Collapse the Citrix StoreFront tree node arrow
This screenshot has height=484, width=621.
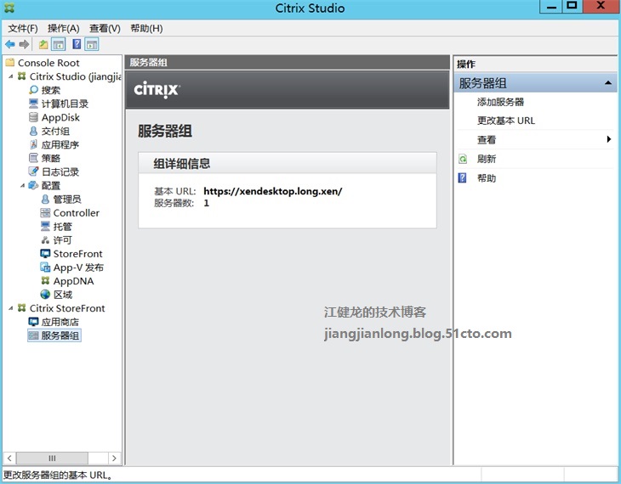click(x=11, y=308)
